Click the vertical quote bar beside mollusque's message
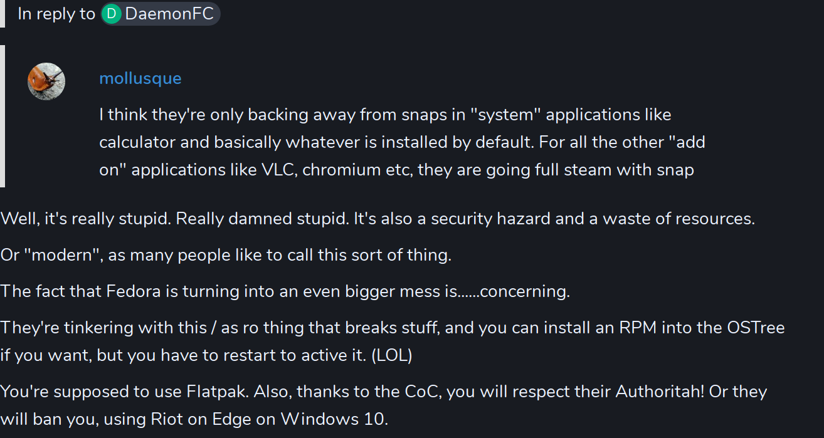Viewport: 824px width, 438px height. pos(3,116)
